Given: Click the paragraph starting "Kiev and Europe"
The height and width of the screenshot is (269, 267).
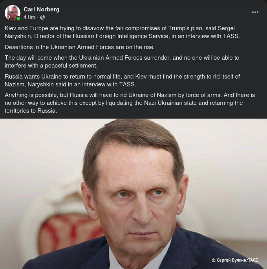Looking at the screenshot, I should pos(122,32).
